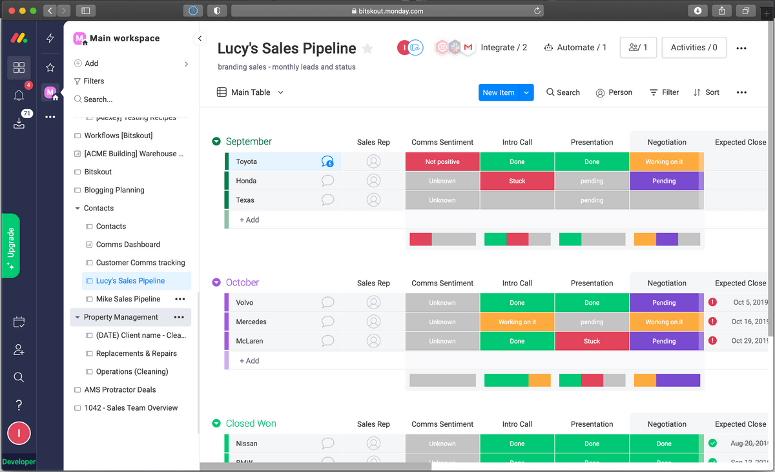Click the three dots below workspace icon
This screenshot has width=775, height=472.
[50, 117]
